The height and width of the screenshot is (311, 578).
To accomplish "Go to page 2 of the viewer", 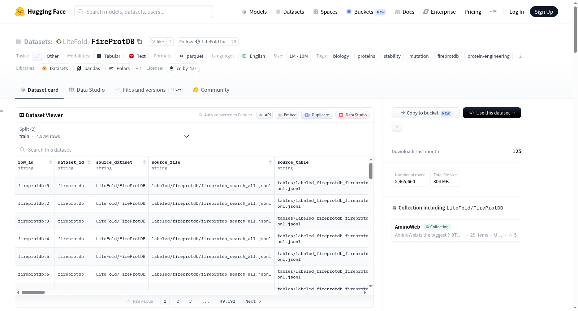I will 177,301.
